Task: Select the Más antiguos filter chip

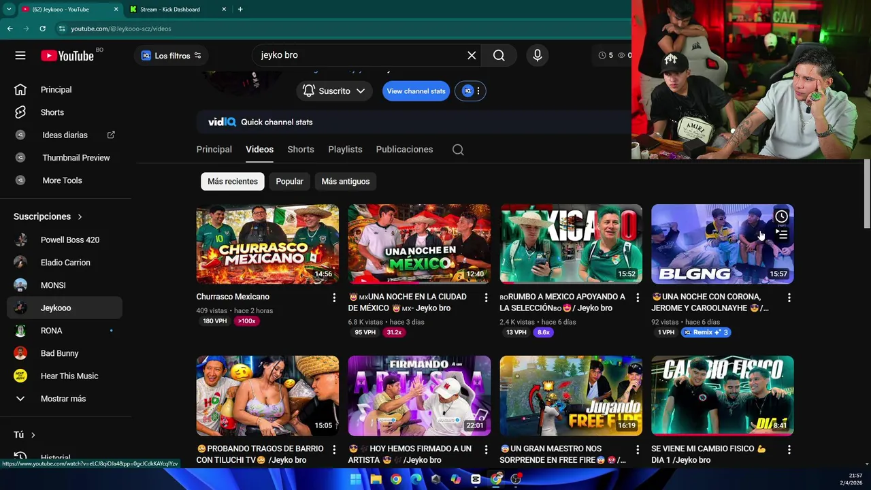Action: coord(346,182)
